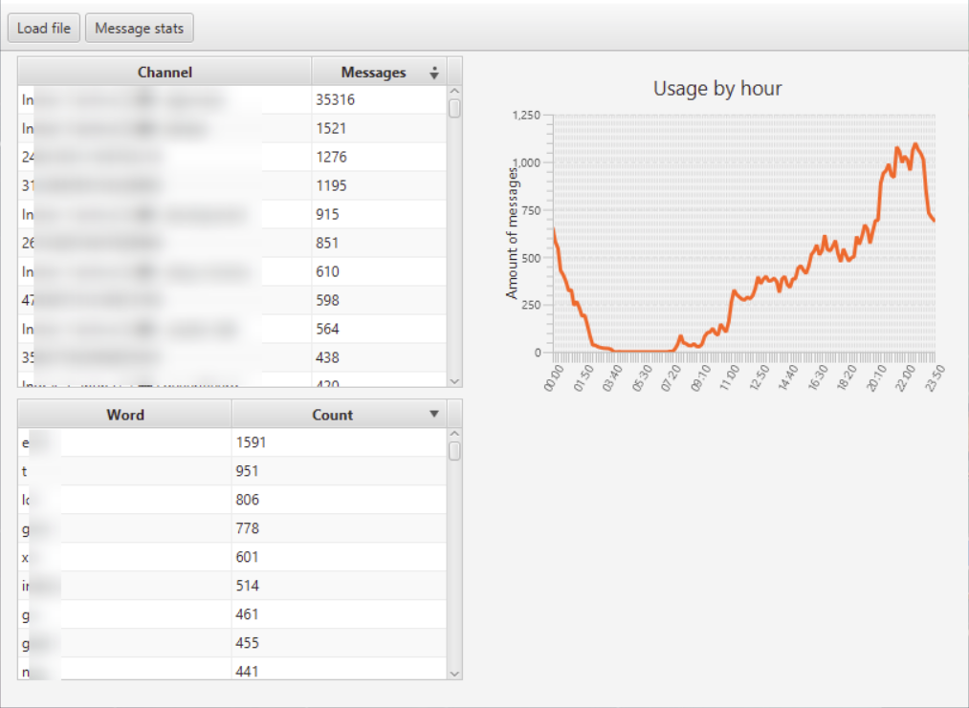Select the word row with count 455
Screen dimensions: 969x708
pyautogui.click(x=231, y=643)
